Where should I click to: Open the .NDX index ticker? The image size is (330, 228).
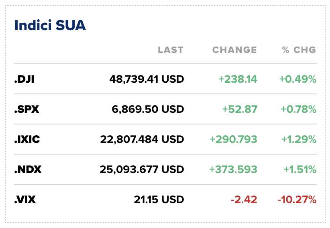28,169
